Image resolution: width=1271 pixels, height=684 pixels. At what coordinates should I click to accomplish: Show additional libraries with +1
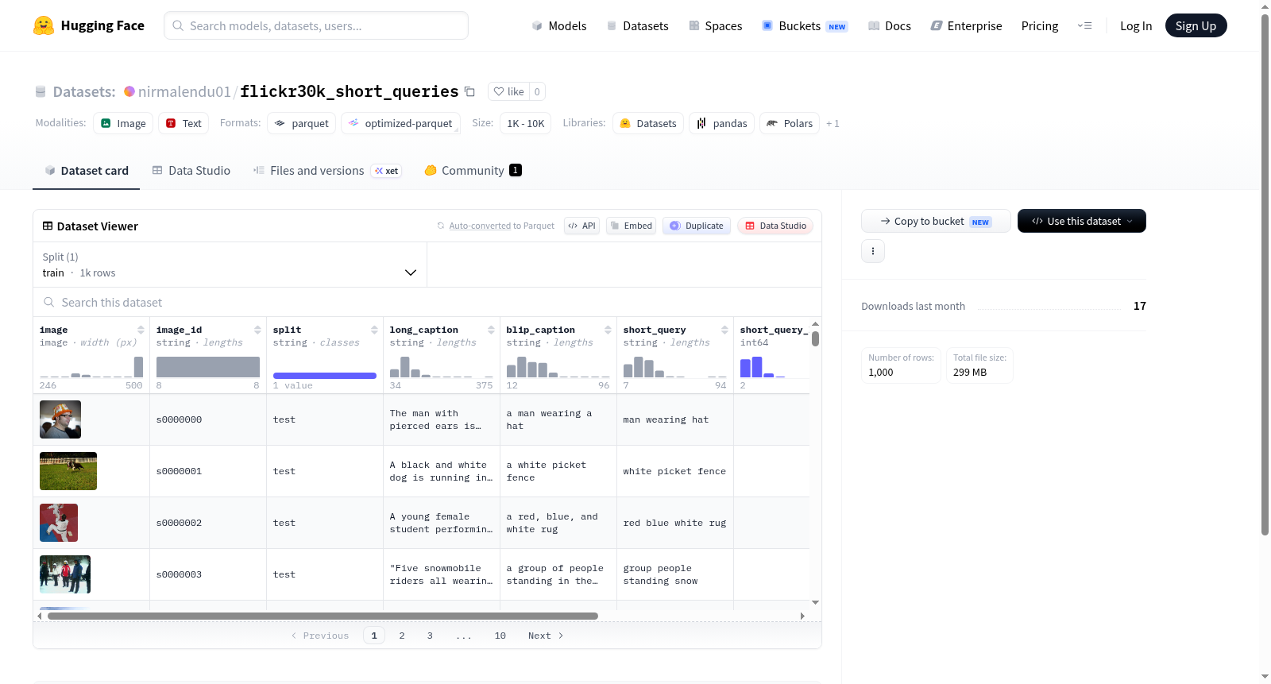pyautogui.click(x=833, y=123)
